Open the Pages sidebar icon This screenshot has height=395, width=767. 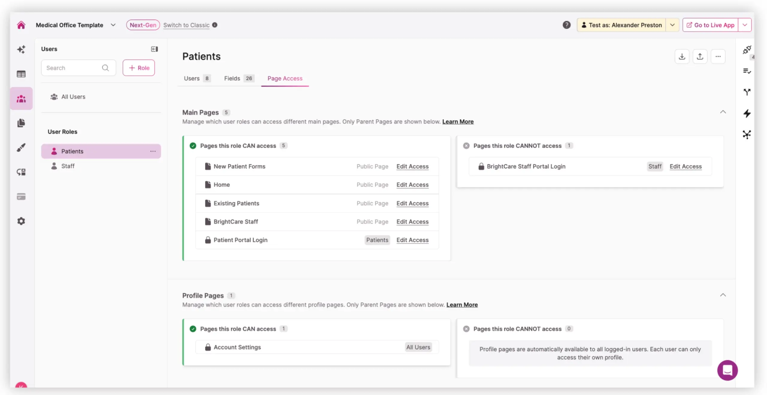[21, 123]
